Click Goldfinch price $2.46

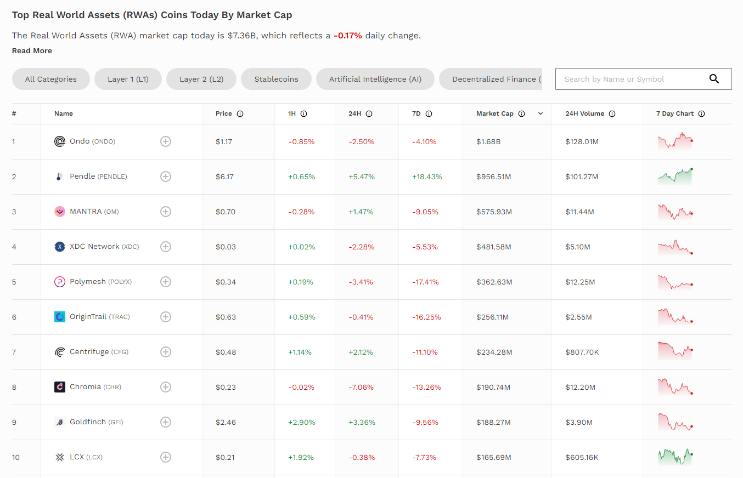coord(226,422)
